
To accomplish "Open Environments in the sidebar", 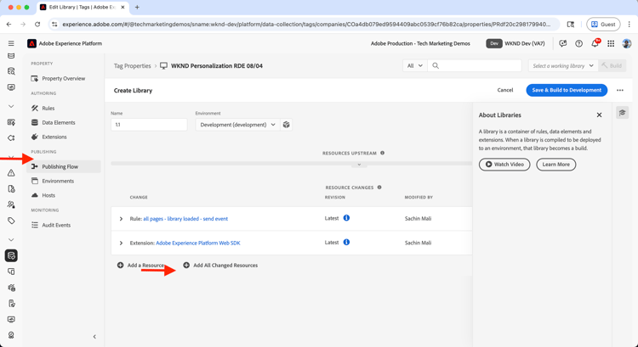I will (58, 181).
